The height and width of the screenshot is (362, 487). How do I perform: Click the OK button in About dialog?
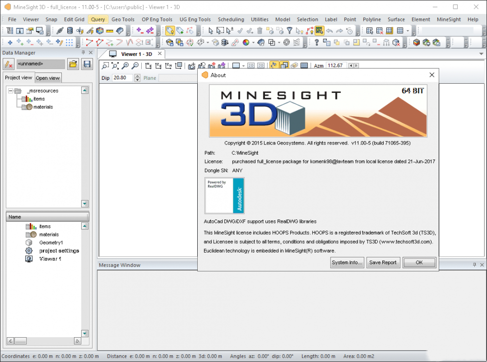coord(419,262)
